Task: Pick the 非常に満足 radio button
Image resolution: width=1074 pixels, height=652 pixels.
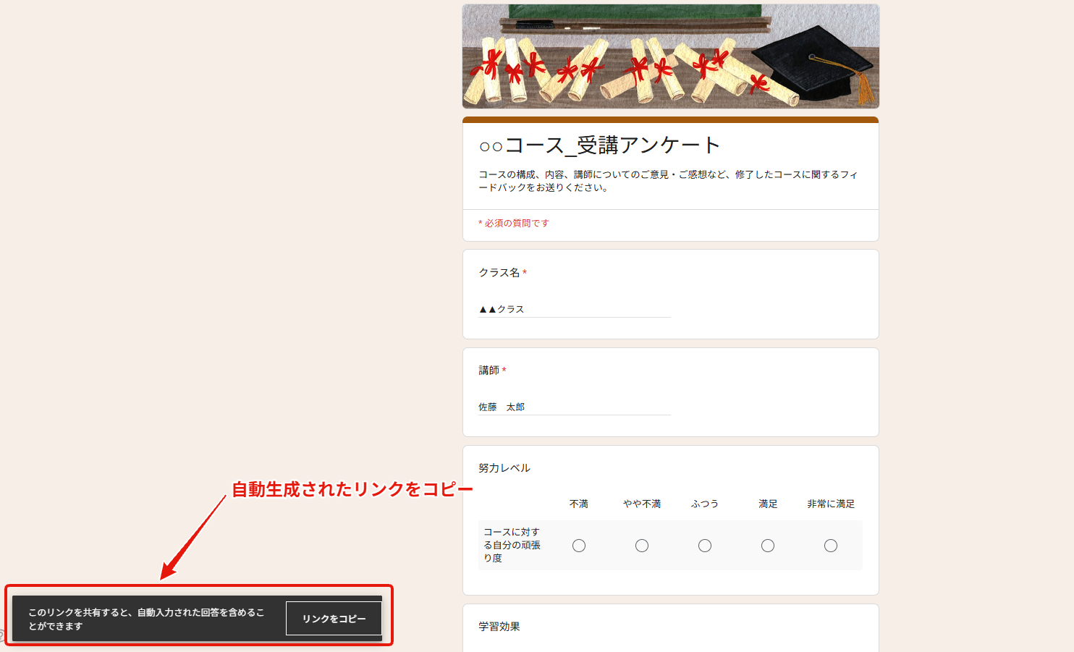Action: click(831, 546)
